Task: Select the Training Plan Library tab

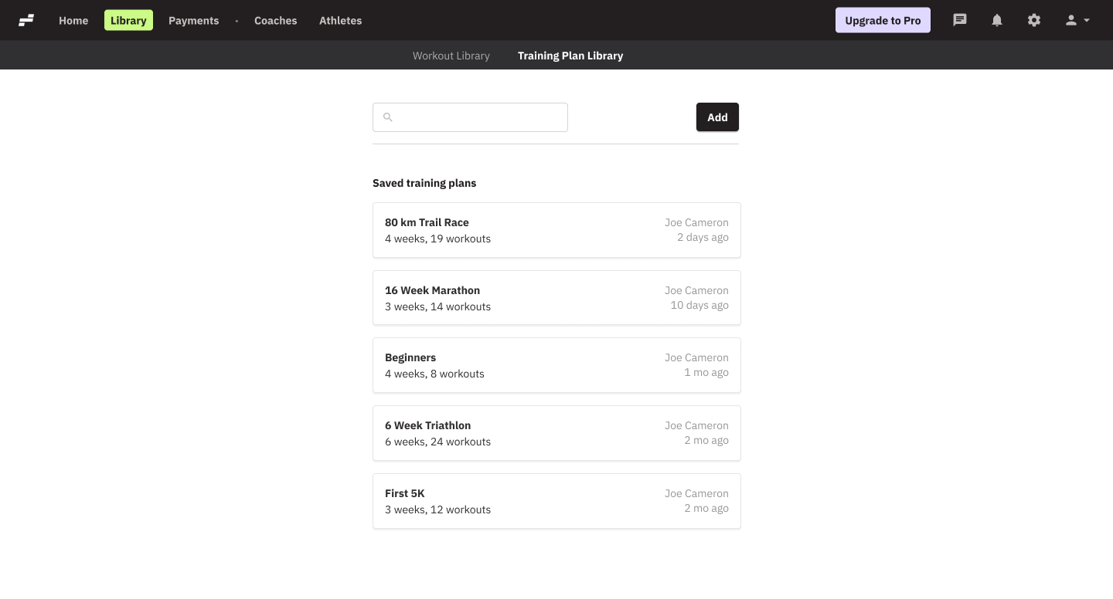Action: [x=570, y=56]
